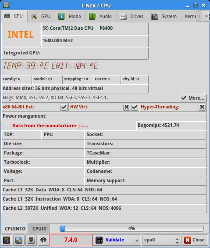This screenshot has height=248, width=210.
Task: Switch to the System tab
Action: pyautogui.click(x=164, y=16)
